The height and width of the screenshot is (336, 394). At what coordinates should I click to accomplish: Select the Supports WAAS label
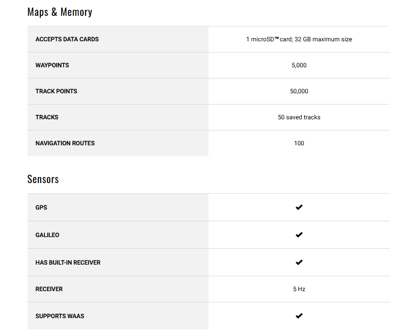(x=60, y=316)
